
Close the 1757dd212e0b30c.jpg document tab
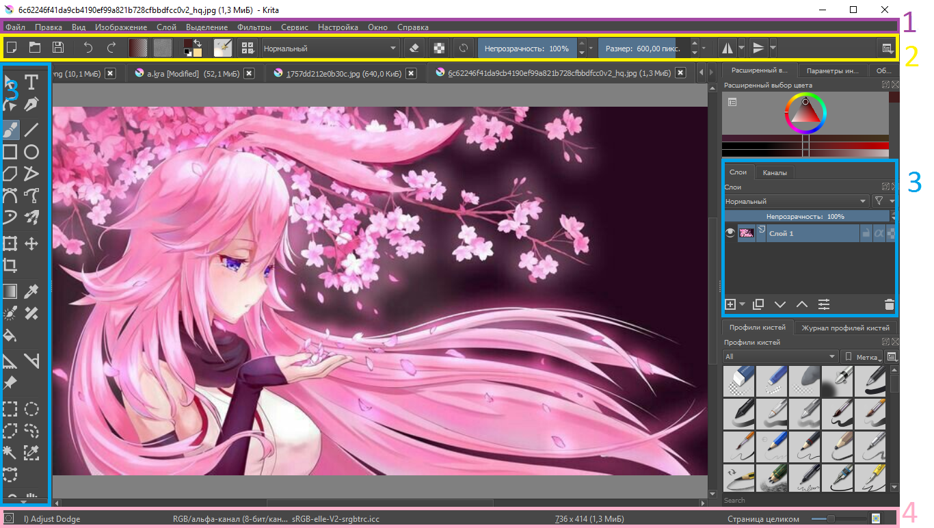click(x=411, y=73)
